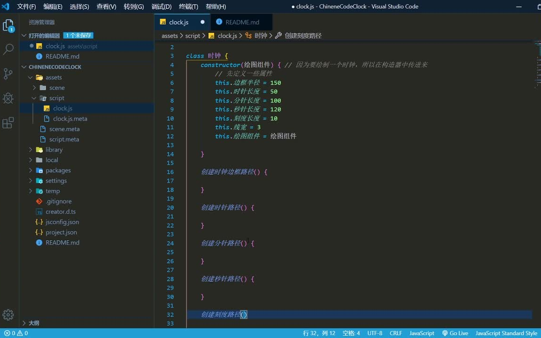
Task: Click JavaScript Standard Style in the status bar
Action: [506, 333]
